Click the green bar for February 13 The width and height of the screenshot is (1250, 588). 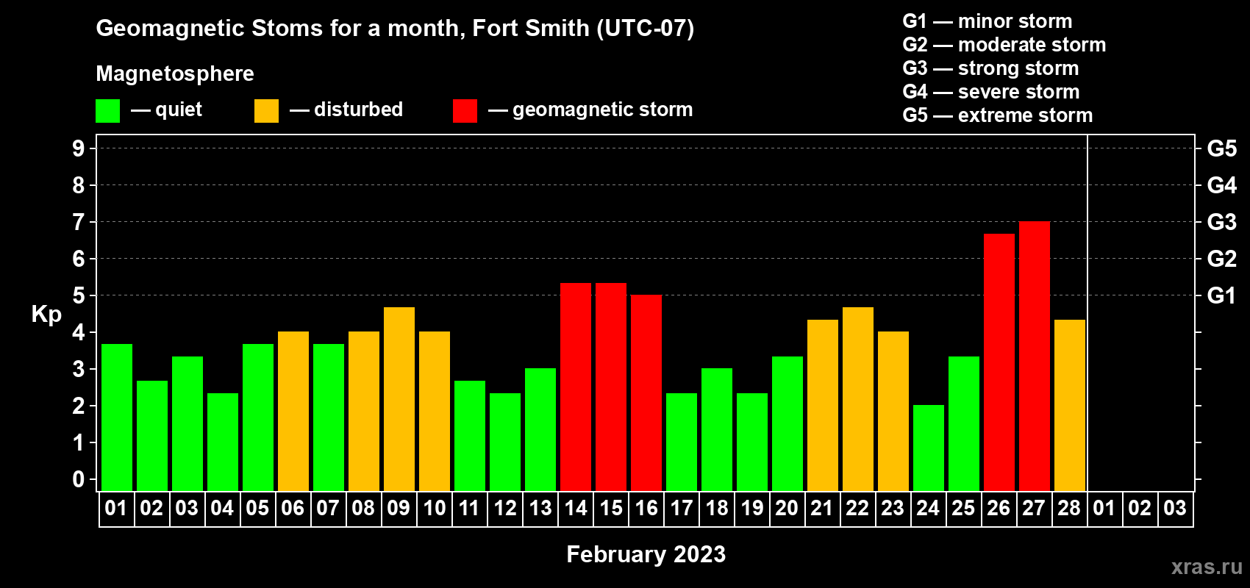540,430
